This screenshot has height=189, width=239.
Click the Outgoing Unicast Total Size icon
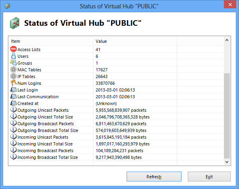13,116
